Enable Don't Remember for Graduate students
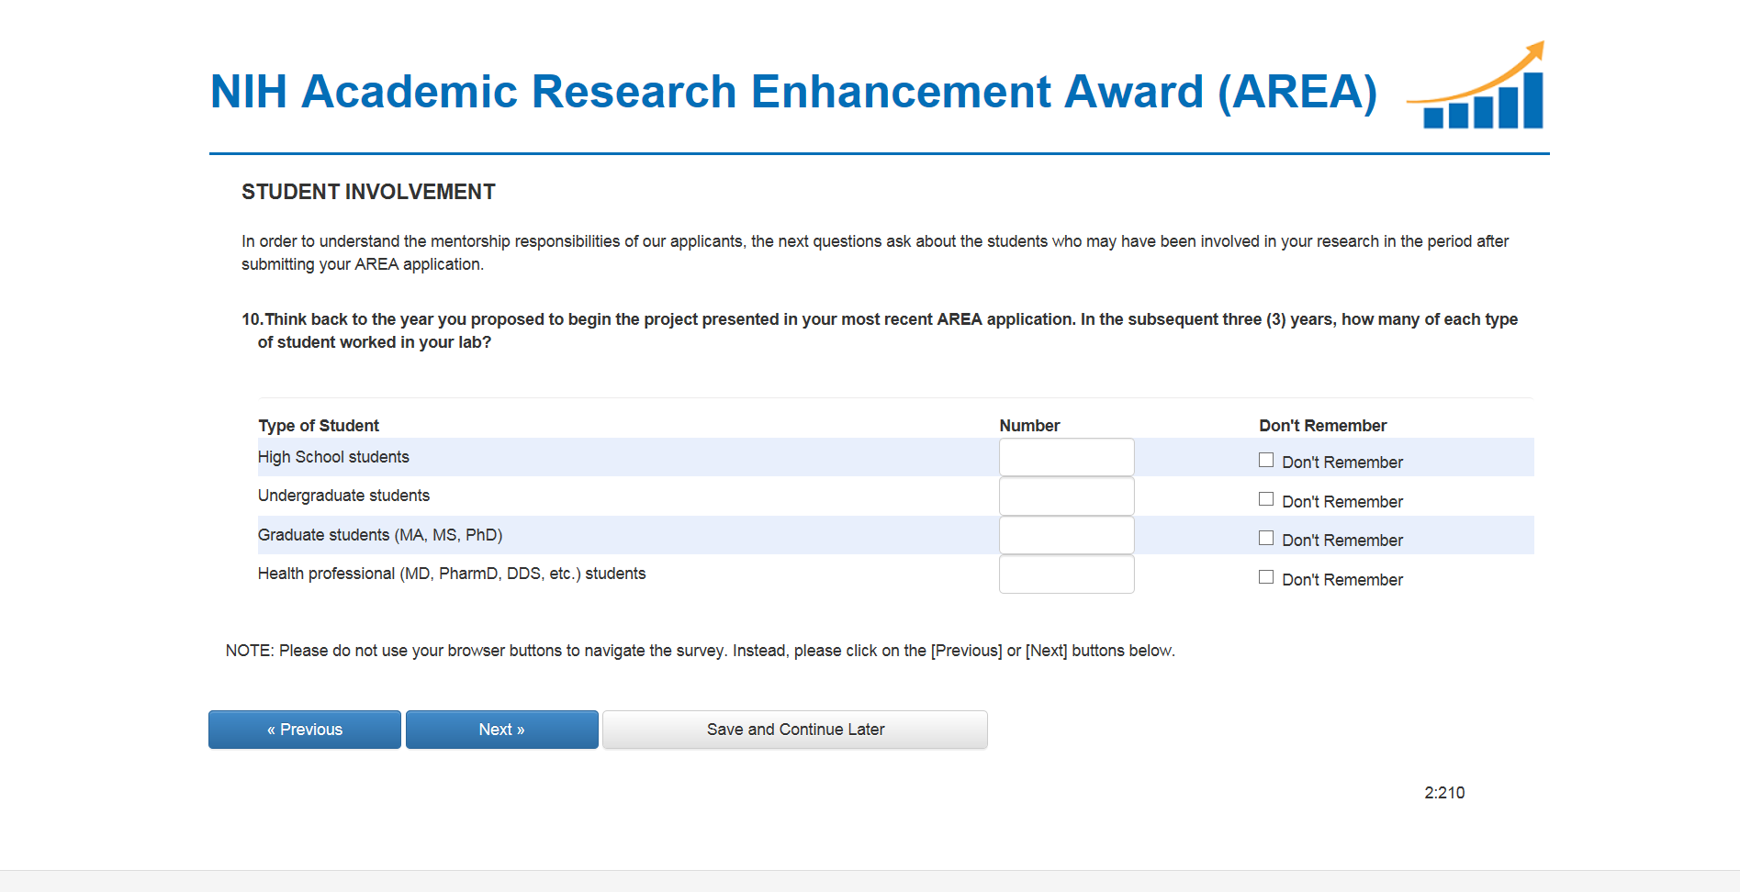Viewport: 1740px width, 892px height. click(1266, 539)
